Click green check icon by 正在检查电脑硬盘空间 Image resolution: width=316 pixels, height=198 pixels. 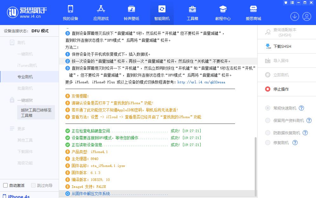click(x=68, y=131)
